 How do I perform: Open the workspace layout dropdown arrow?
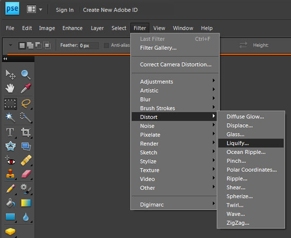pyautogui.click(x=40, y=10)
